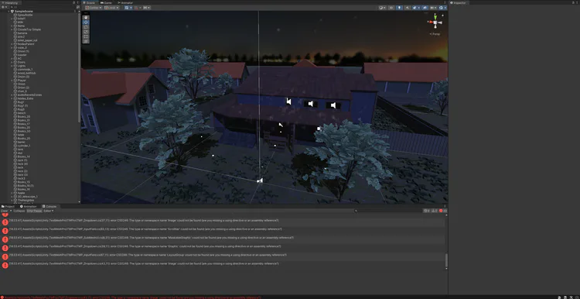The width and height of the screenshot is (580, 299).
Task: Switch to the Game tab
Action: 106,2
